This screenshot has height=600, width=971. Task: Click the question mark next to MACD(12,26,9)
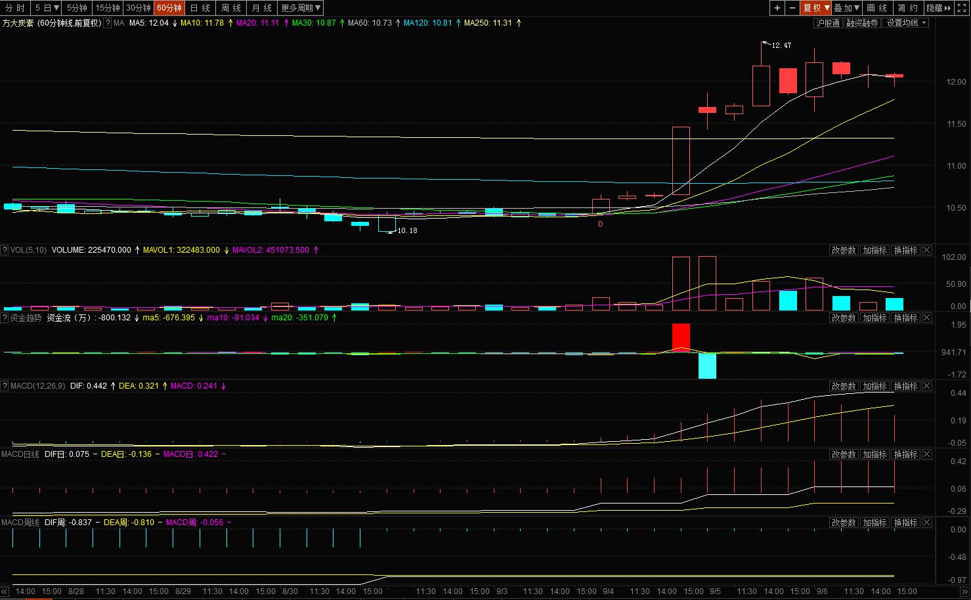click(5, 386)
